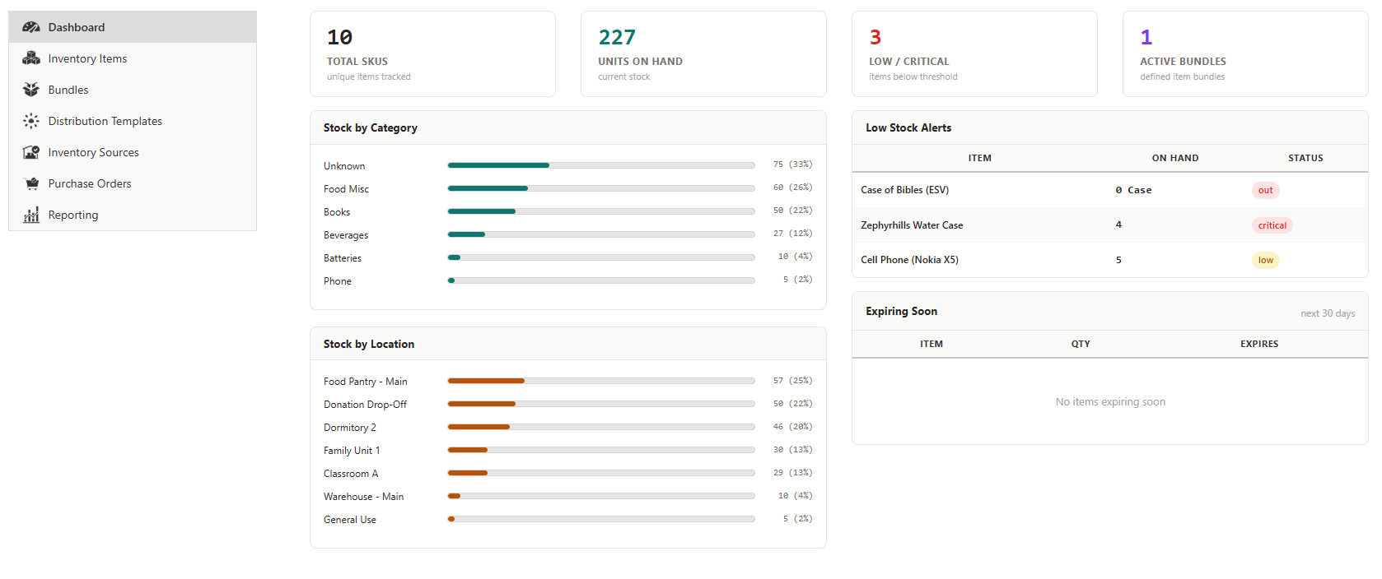The height and width of the screenshot is (579, 1382).
Task: Click the Classroom A location bar
Action: point(601,473)
